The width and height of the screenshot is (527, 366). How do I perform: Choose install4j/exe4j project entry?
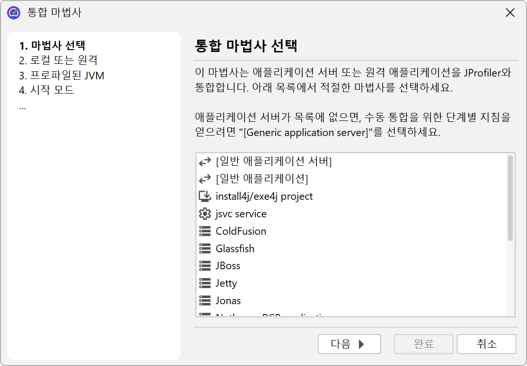(x=351, y=196)
